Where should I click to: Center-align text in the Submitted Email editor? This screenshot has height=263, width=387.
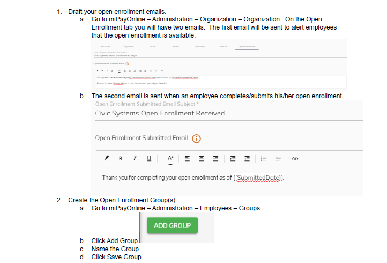point(202,159)
